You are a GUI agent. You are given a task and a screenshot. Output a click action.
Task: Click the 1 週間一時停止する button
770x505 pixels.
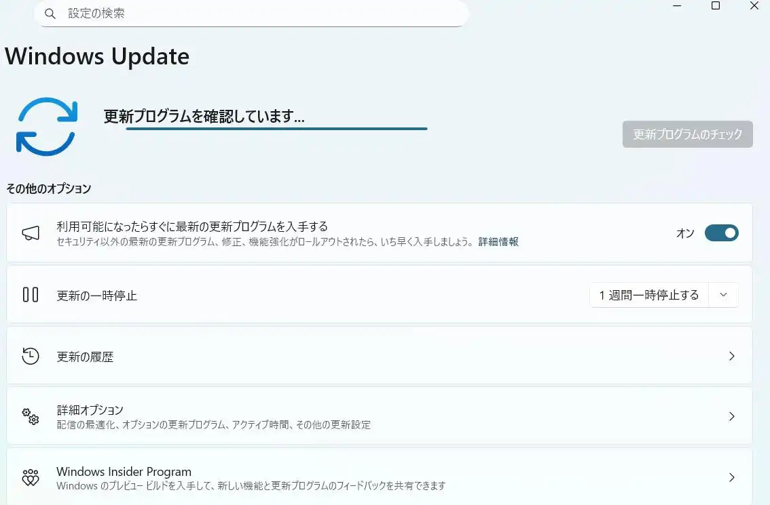[x=648, y=295]
